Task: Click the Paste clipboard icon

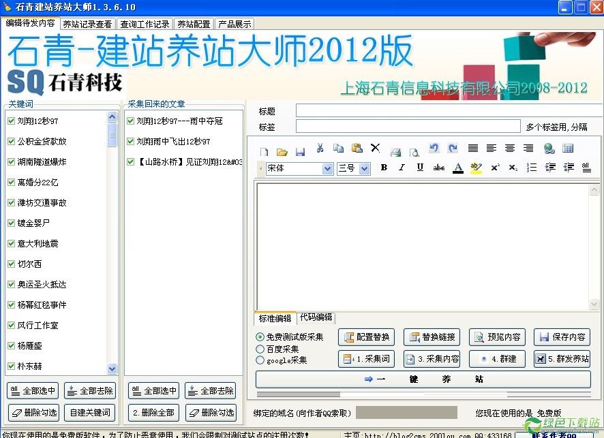Action: pyautogui.click(x=357, y=148)
